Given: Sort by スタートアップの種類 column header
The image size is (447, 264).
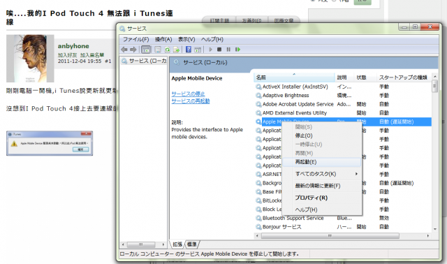Looking at the screenshot, I should point(403,78).
